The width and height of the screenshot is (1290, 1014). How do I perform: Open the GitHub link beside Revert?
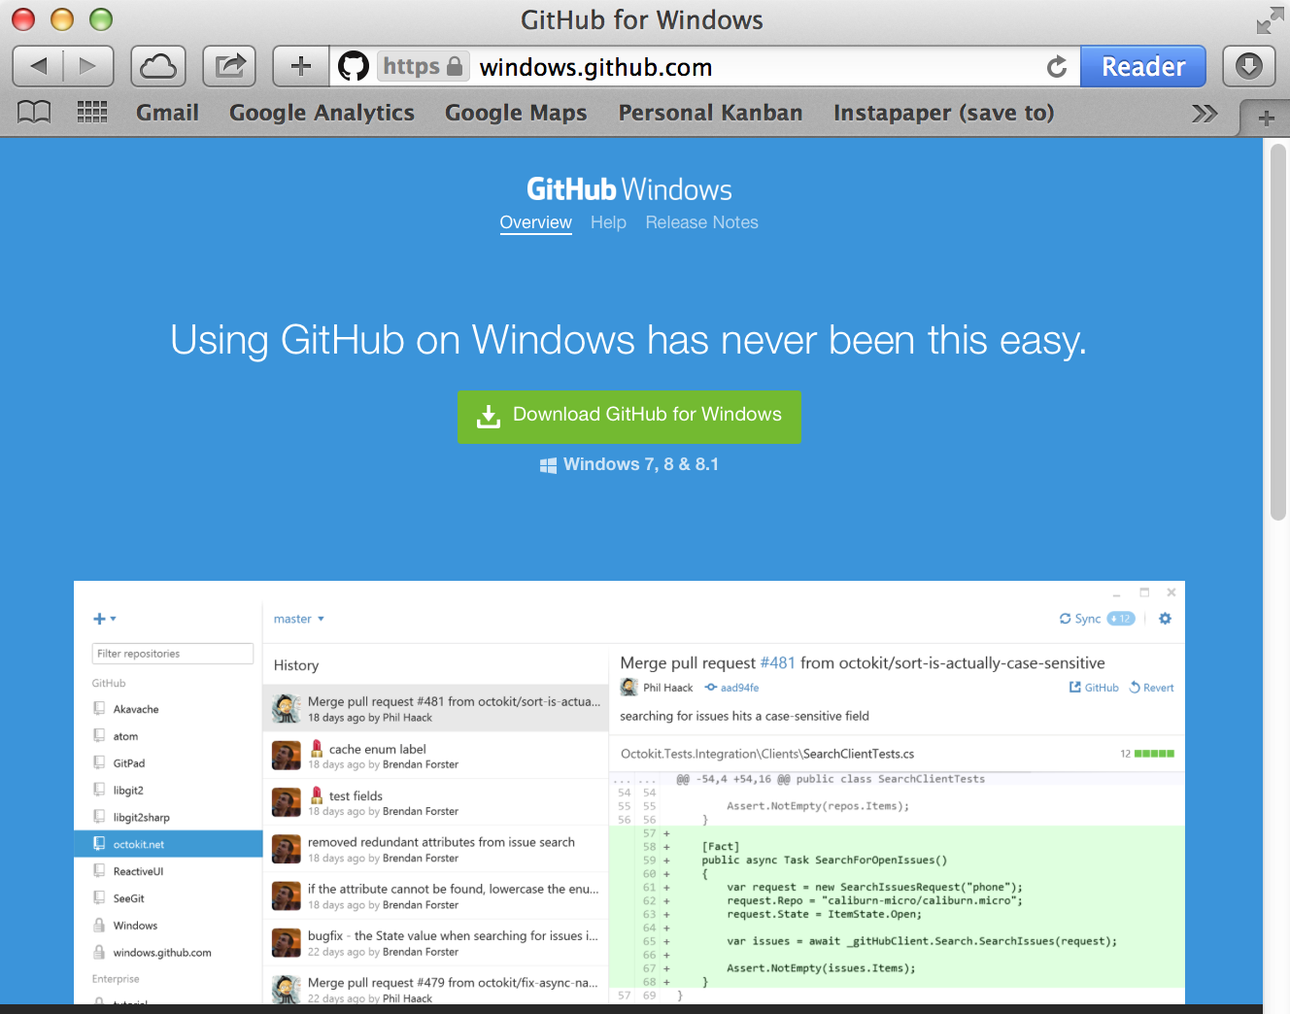pyautogui.click(x=1094, y=688)
